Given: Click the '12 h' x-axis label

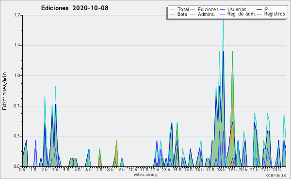Looking at the screenshot, I should 155,169.
